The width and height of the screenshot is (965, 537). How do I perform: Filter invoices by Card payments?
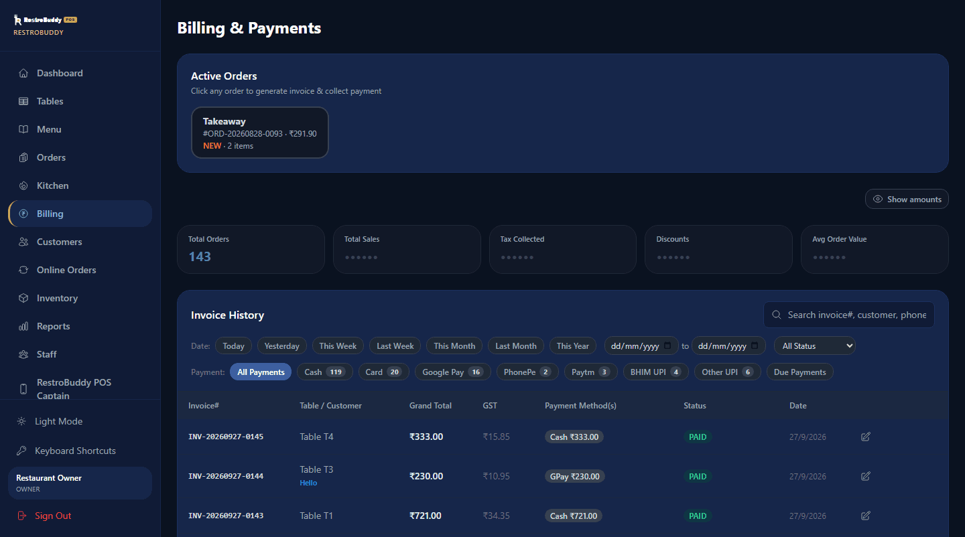point(383,372)
